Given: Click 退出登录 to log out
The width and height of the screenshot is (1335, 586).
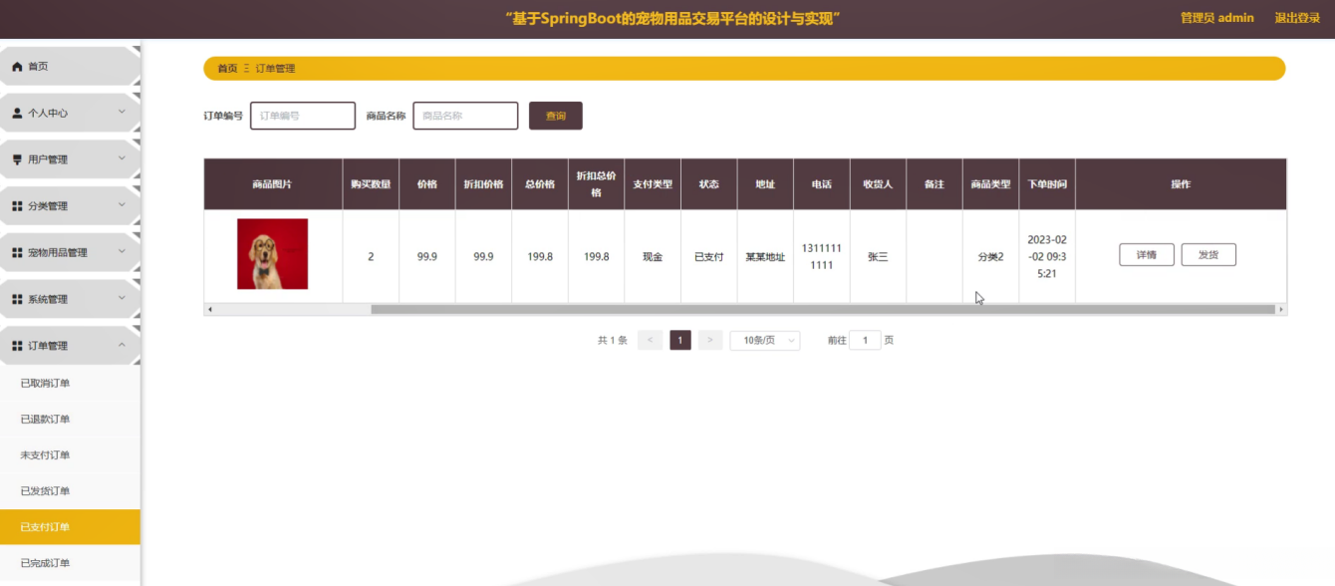Looking at the screenshot, I should (x=1298, y=17).
